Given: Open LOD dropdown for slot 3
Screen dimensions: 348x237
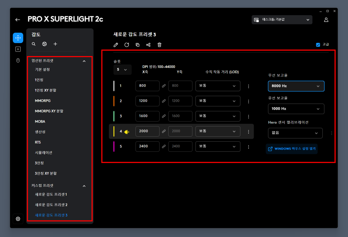Looking at the screenshot, I should [218, 116].
